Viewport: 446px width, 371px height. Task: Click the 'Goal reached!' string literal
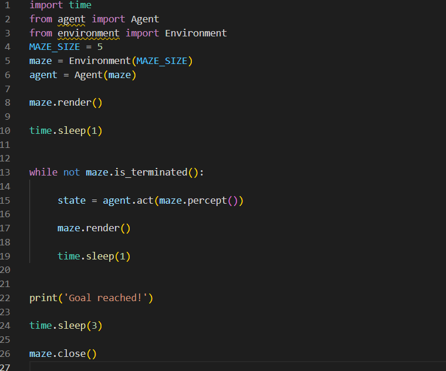click(x=106, y=298)
